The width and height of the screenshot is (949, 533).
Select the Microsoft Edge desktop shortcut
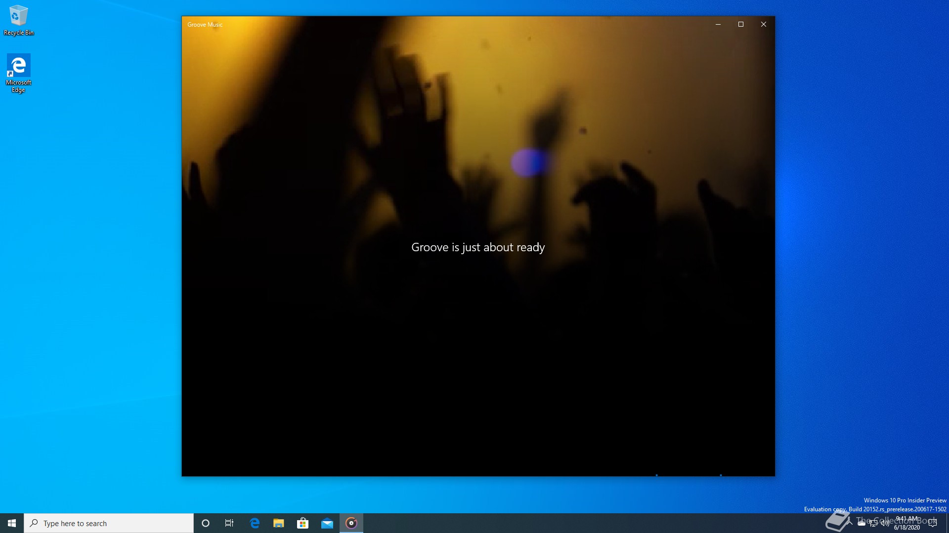click(18, 73)
